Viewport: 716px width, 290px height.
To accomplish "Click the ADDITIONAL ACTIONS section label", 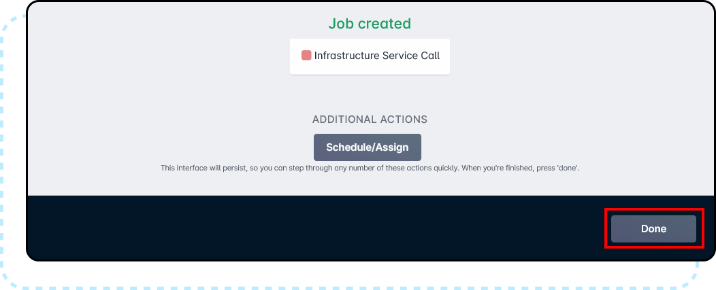I will click(370, 120).
